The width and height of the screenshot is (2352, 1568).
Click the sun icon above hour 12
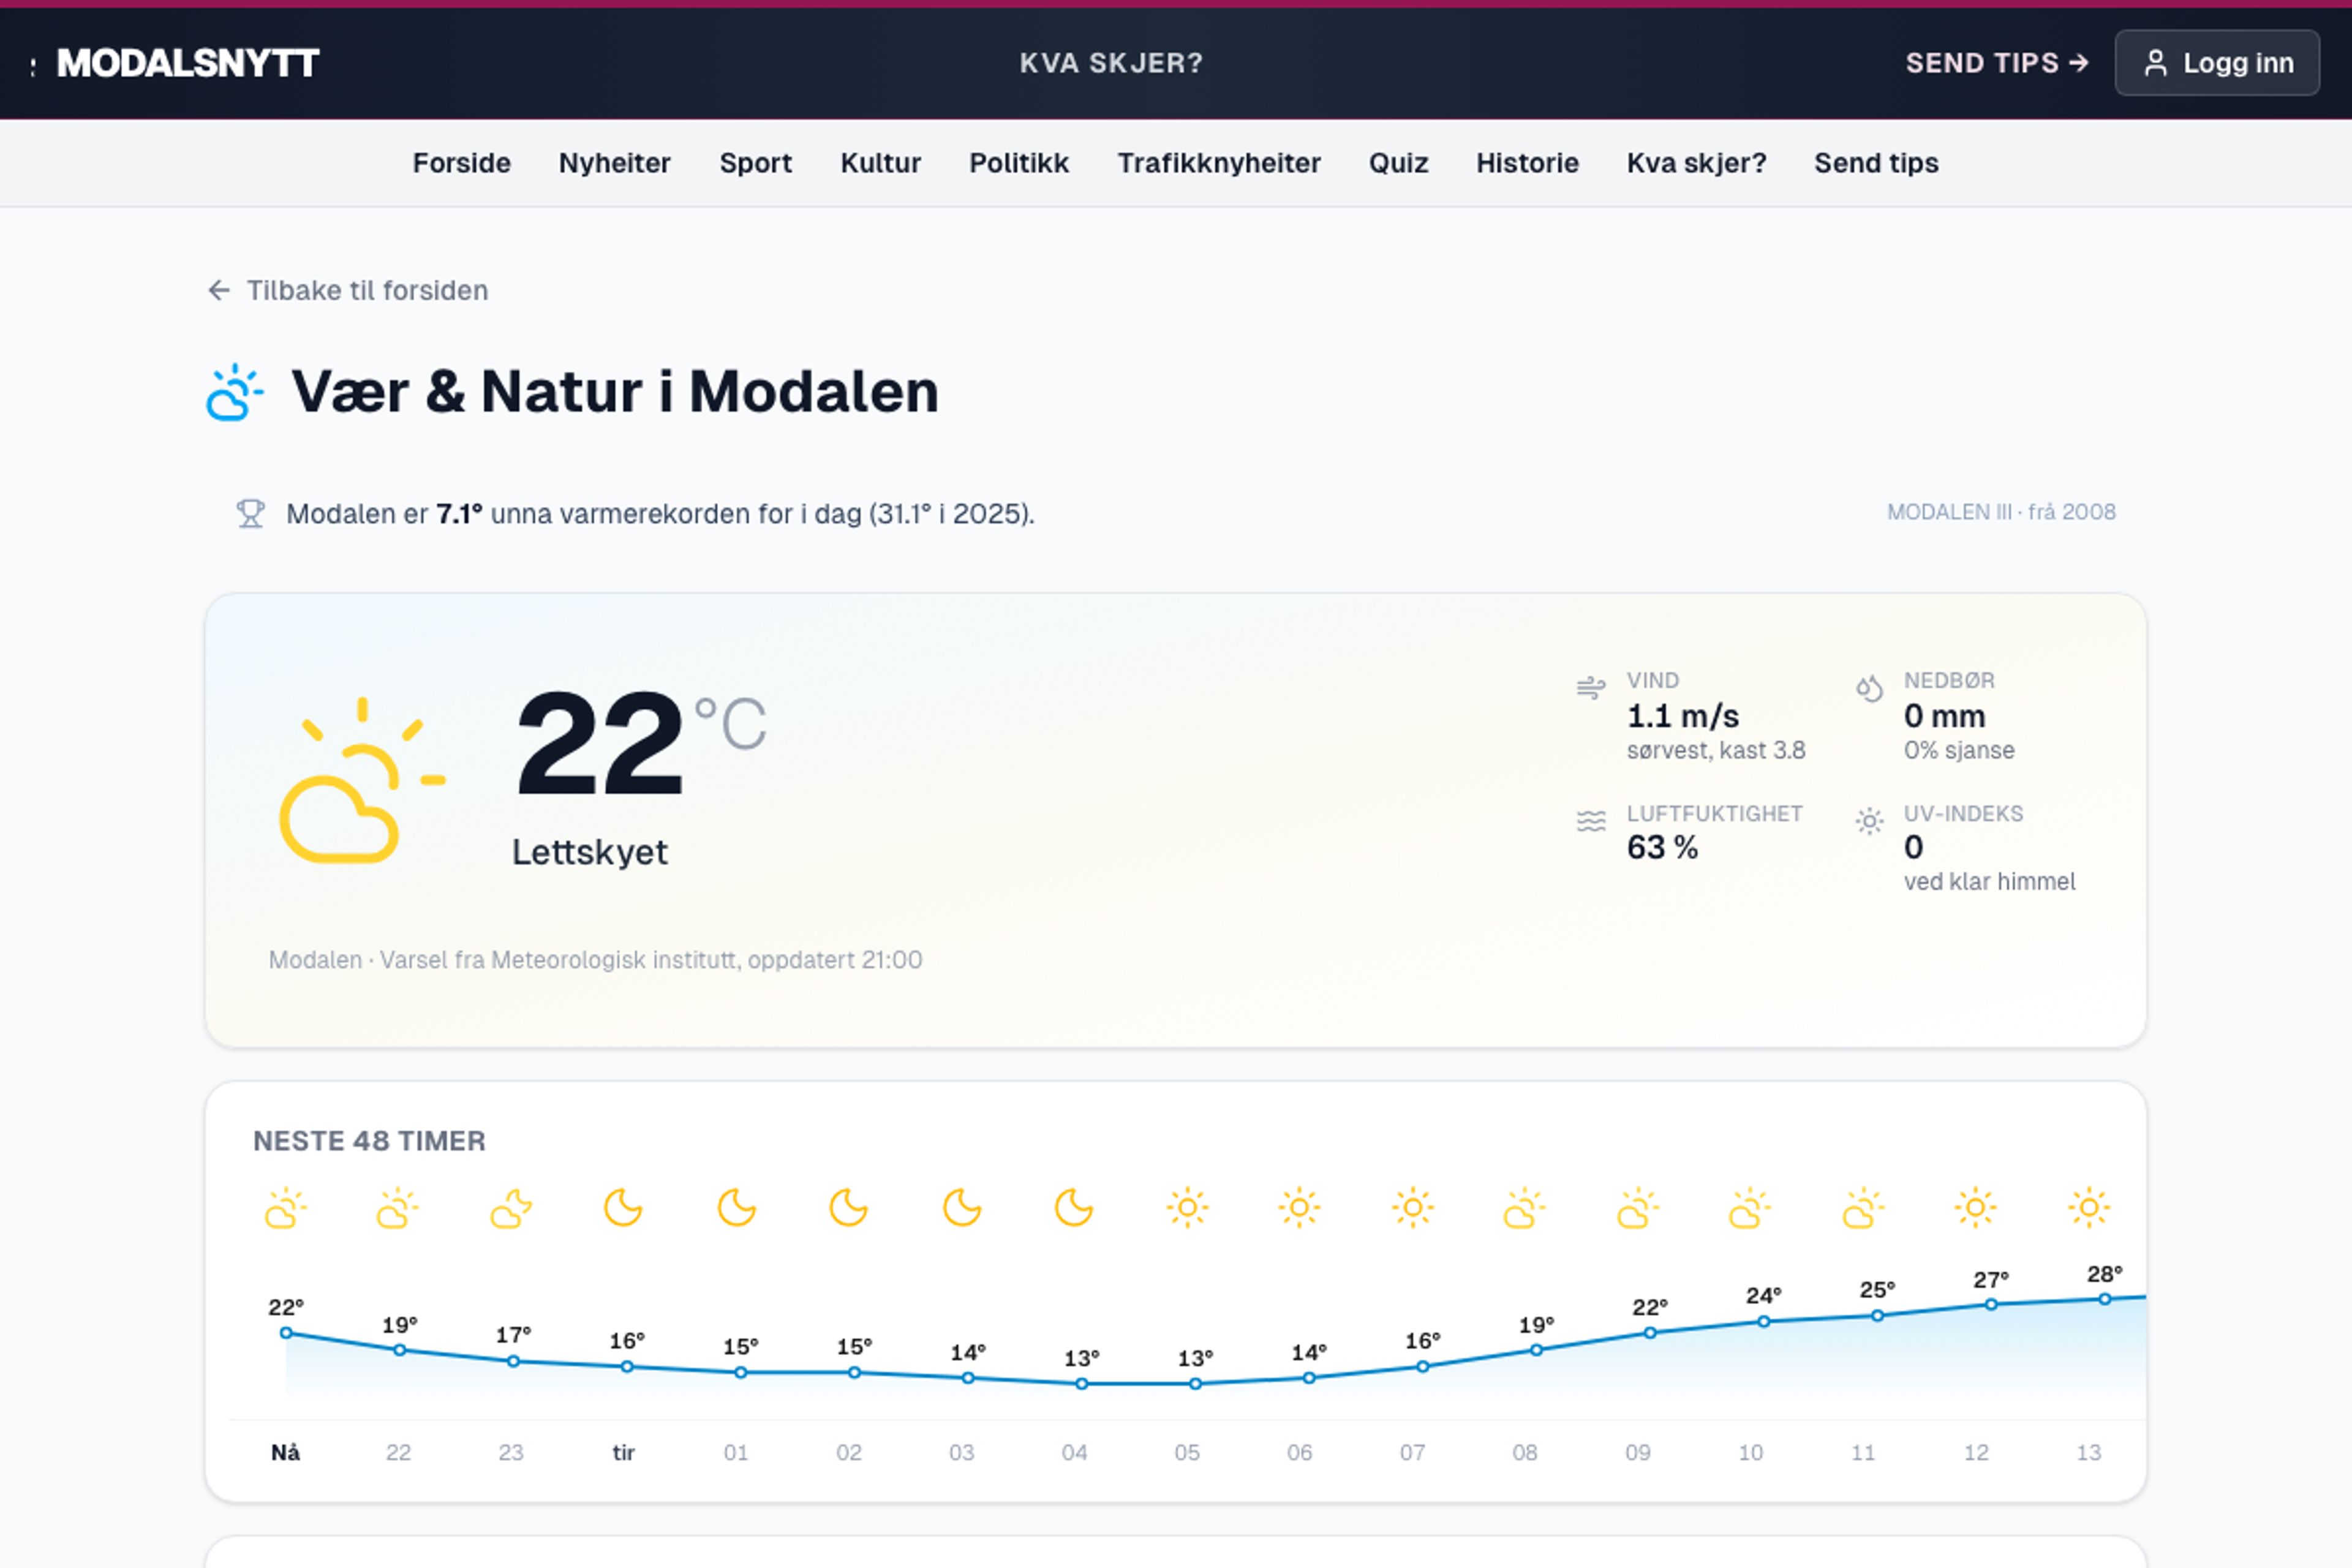[x=1975, y=1208]
